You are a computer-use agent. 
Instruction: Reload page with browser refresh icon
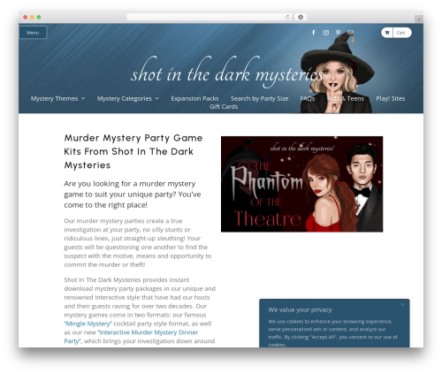click(x=287, y=17)
